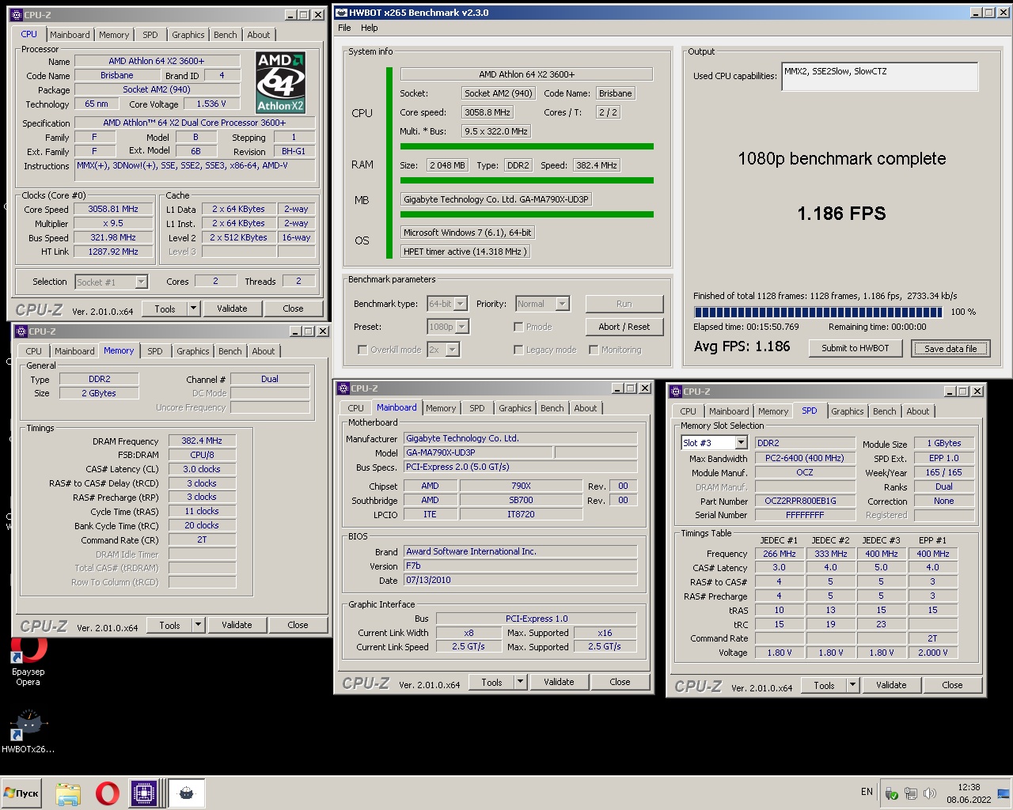This screenshot has width=1013, height=810.
Task: Click the security shield tray icon
Action: click(892, 793)
